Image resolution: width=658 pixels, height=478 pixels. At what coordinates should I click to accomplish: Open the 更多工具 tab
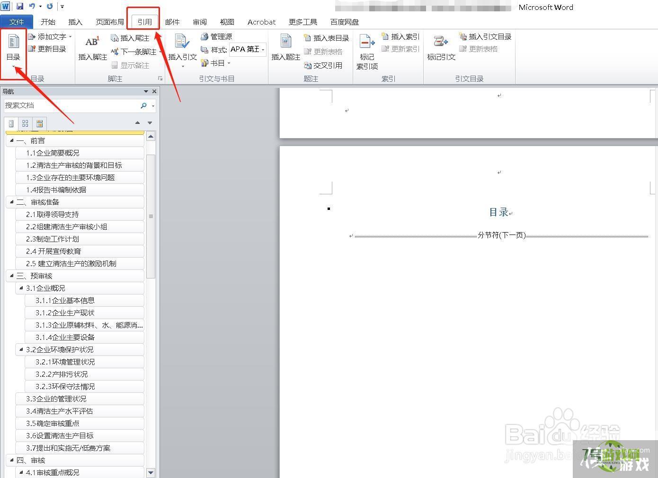[x=302, y=22]
